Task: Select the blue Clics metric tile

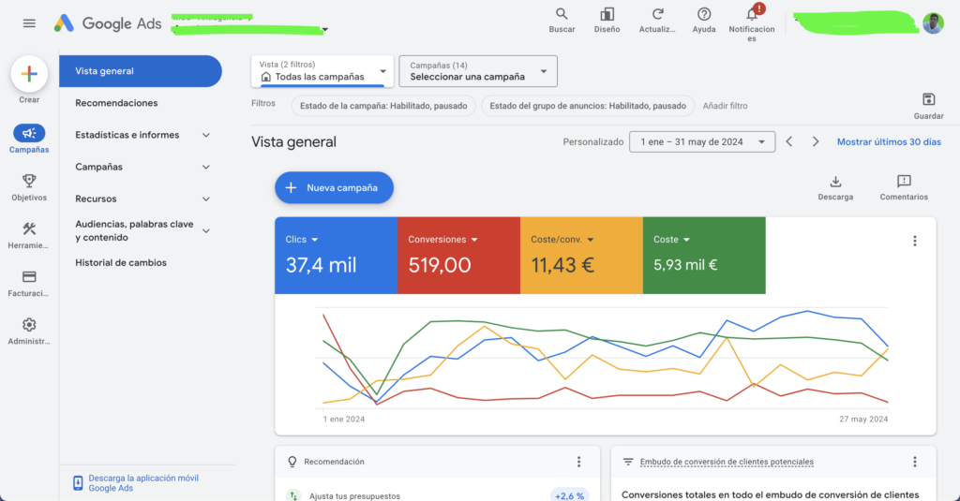Action: pyautogui.click(x=336, y=255)
